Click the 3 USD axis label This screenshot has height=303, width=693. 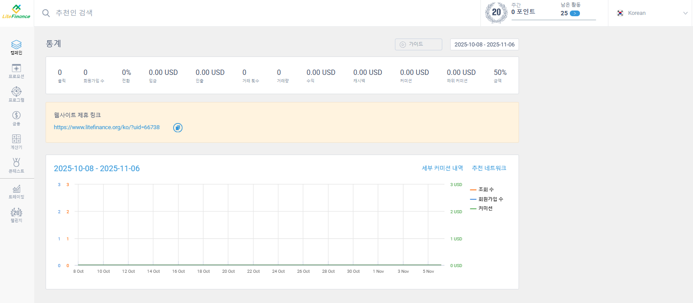click(x=456, y=185)
